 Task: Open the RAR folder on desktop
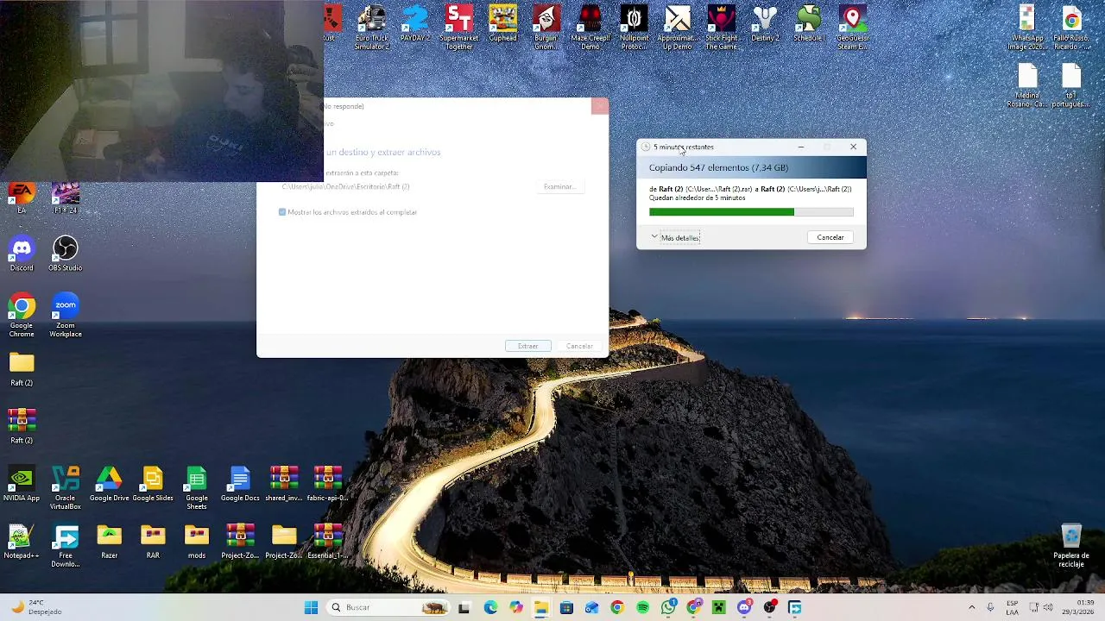[153, 543]
